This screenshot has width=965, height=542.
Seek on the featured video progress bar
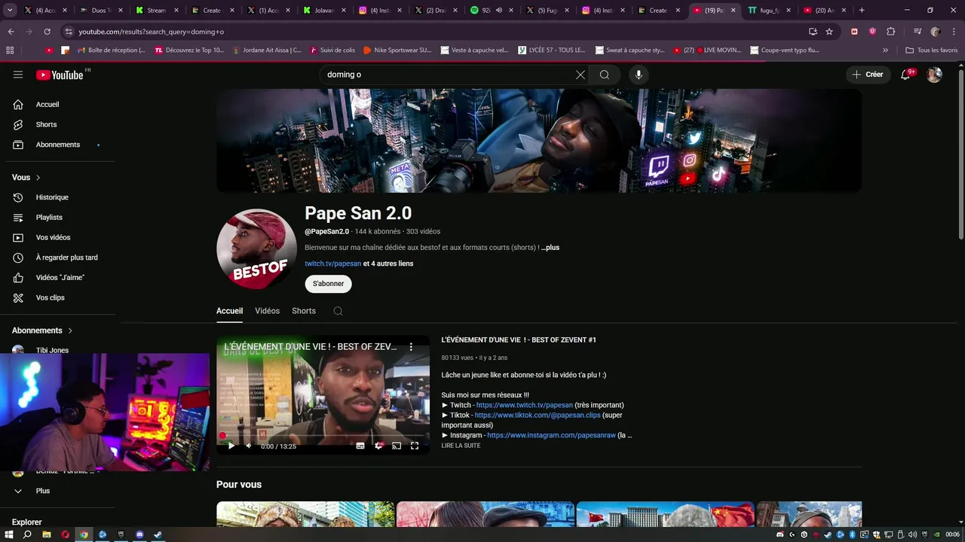click(x=323, y=435)
